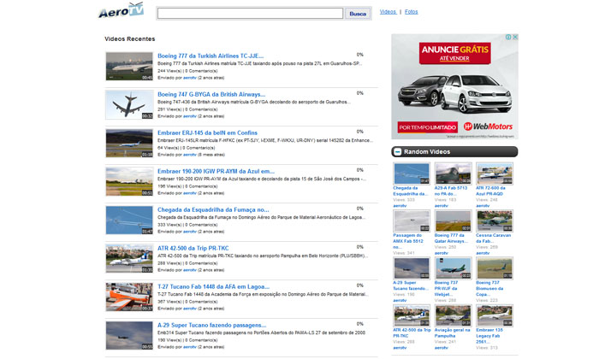Open the Fotos menu link
This screenshot has height=359, width=599.
(412, 12)
